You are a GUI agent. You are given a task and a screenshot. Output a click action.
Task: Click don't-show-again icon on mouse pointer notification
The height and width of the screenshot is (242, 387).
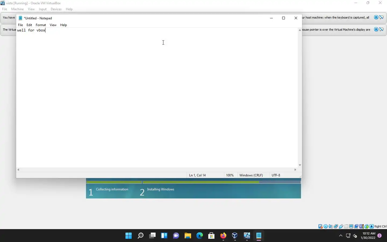[382, 29]
